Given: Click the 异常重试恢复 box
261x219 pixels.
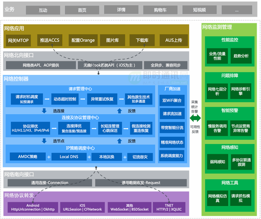Looking at the screenshot, I should point(102,99).
